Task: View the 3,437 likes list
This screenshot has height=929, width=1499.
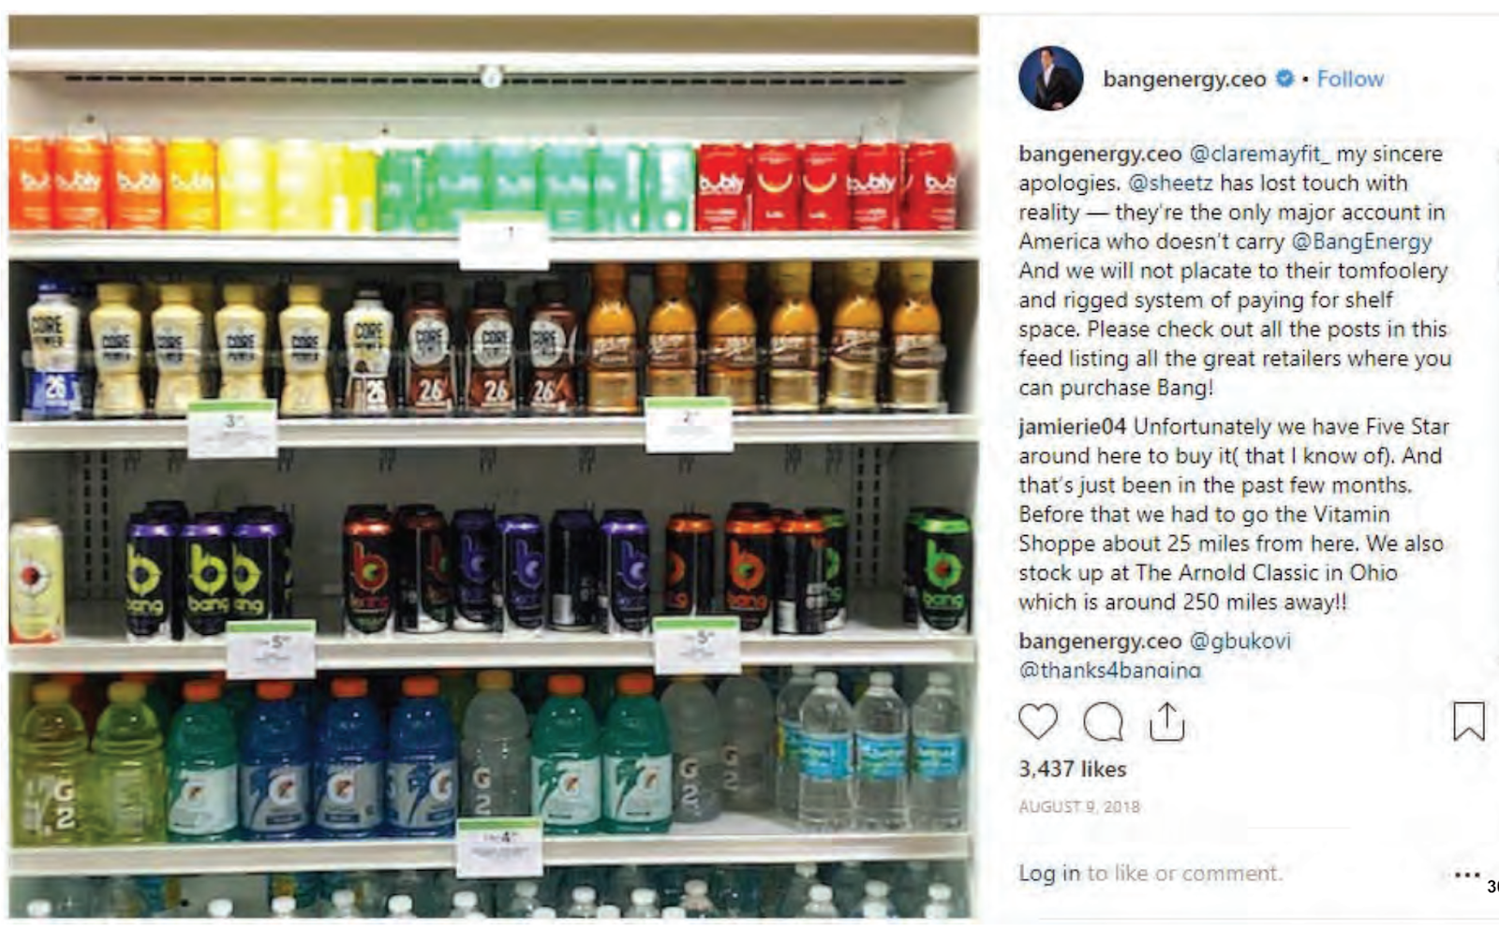Action: pos(1072,769)
